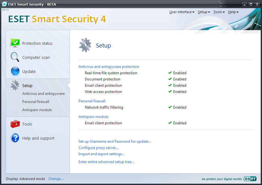Expand the Setup dropdown in top menu
Screen dimensions: 262x185
(x=204, y=12)
